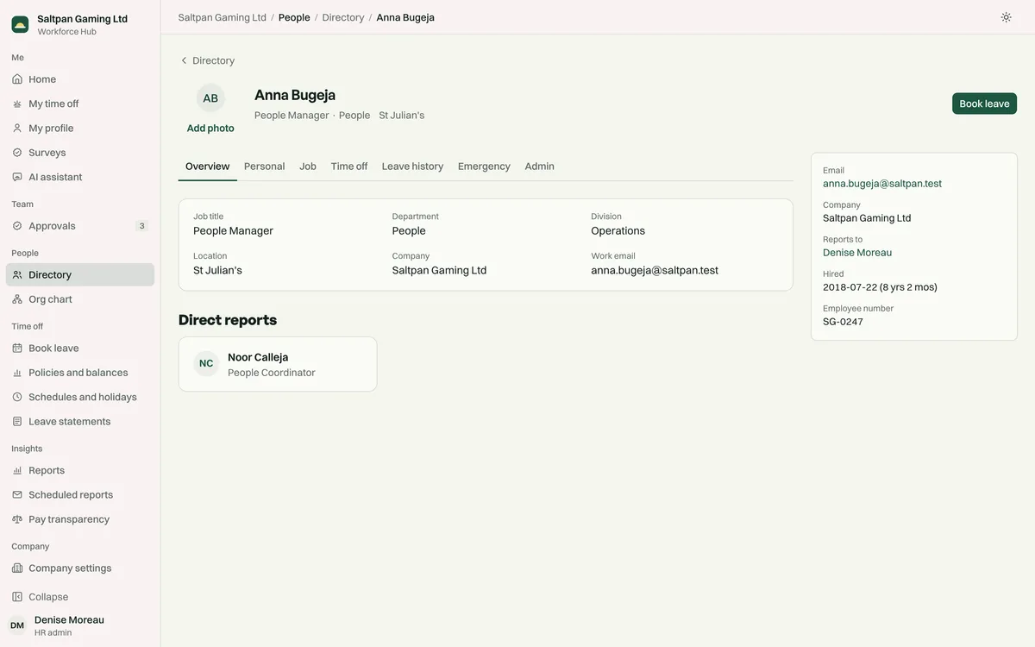Open the Personal tab
Viewport: 1035px width, 647px height.
265,166
